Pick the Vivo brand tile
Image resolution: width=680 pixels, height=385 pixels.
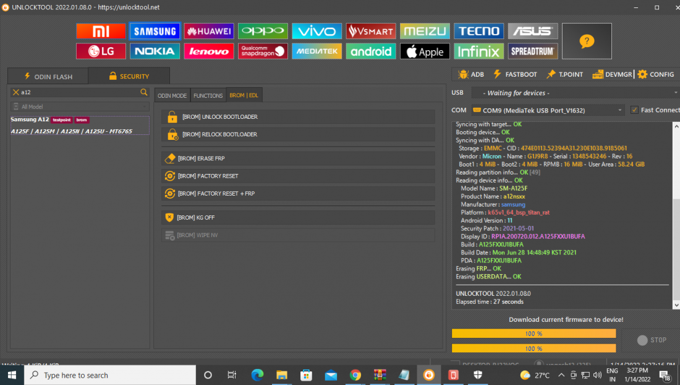pos(317,31)
